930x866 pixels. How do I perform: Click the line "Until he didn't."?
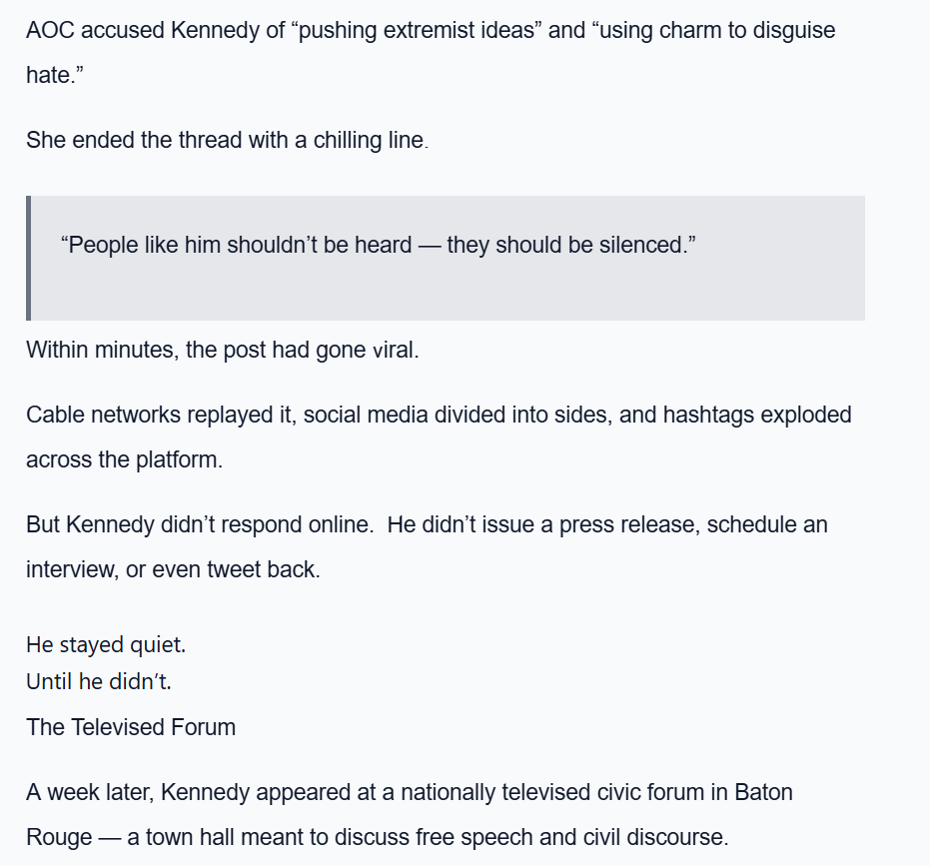pos(105,684)
